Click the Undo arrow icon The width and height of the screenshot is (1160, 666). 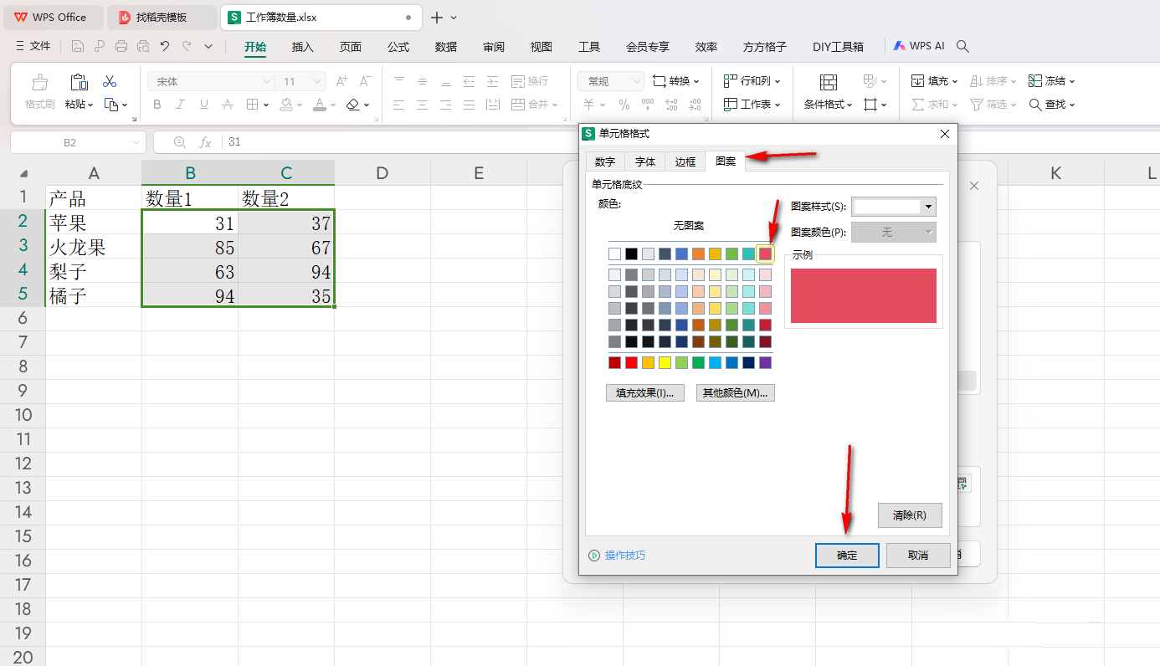point(165,47)
